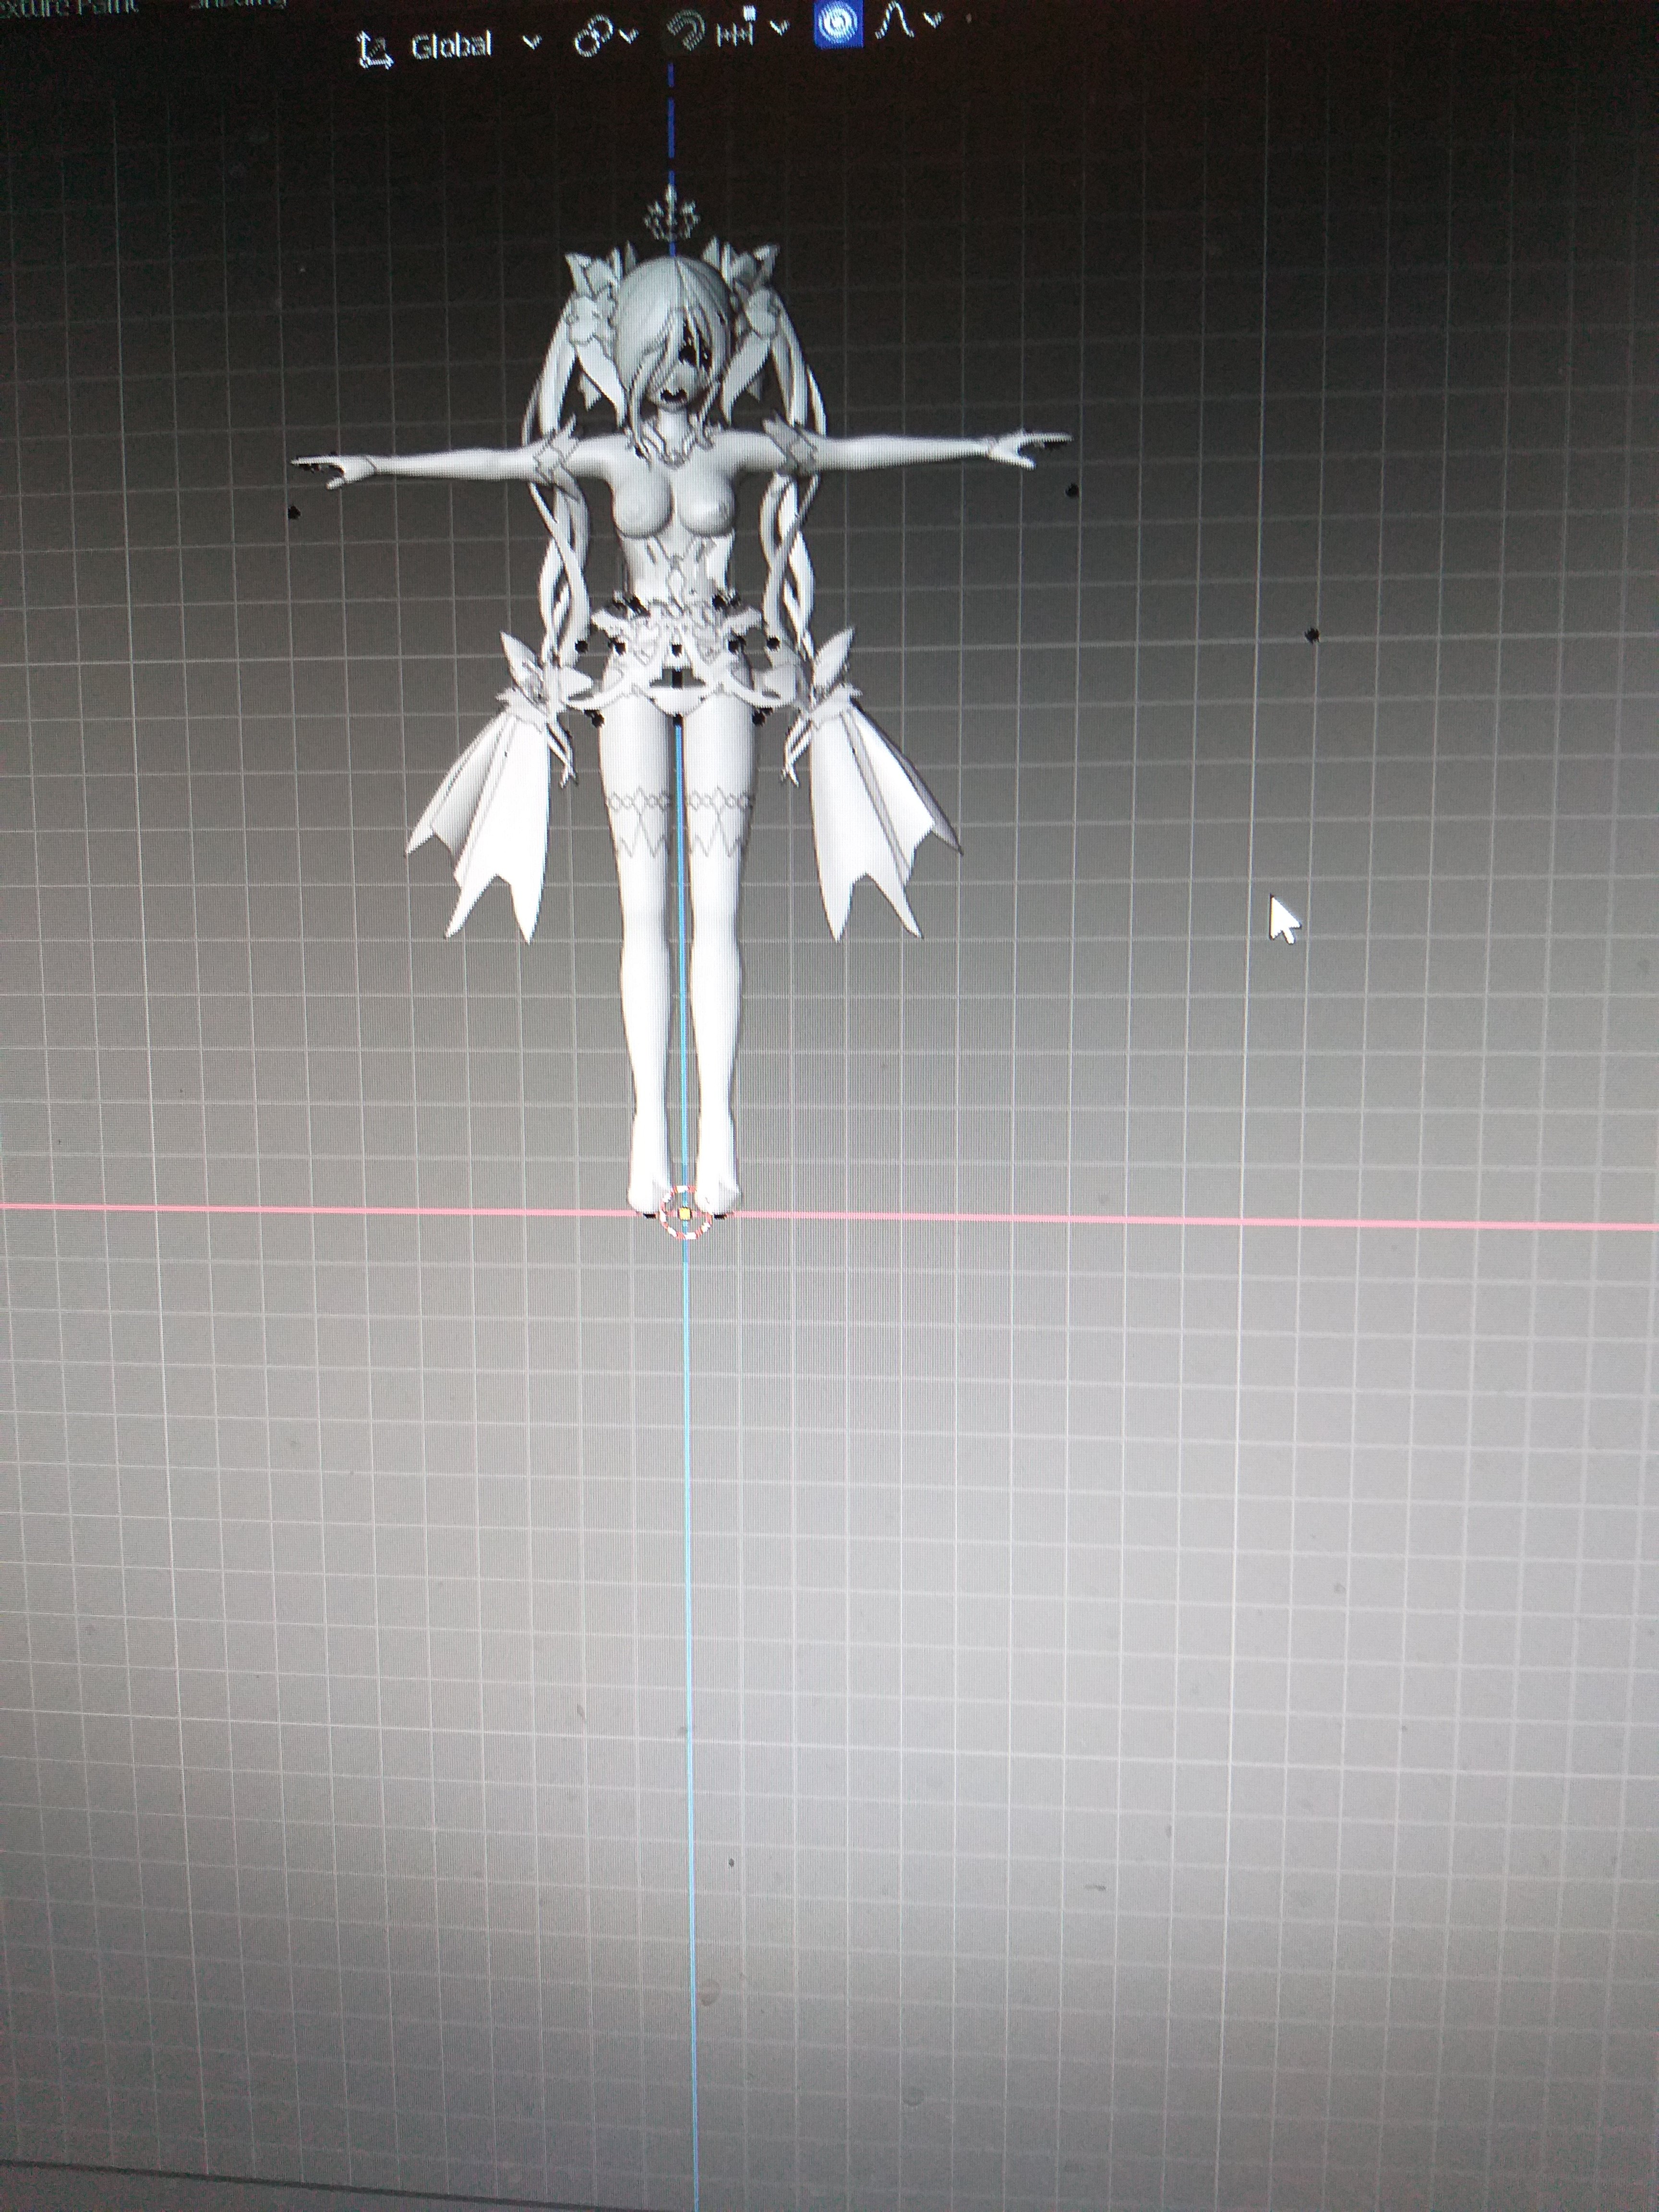
Task: Click the transform orientation axes icon
Action: (375, 49)
